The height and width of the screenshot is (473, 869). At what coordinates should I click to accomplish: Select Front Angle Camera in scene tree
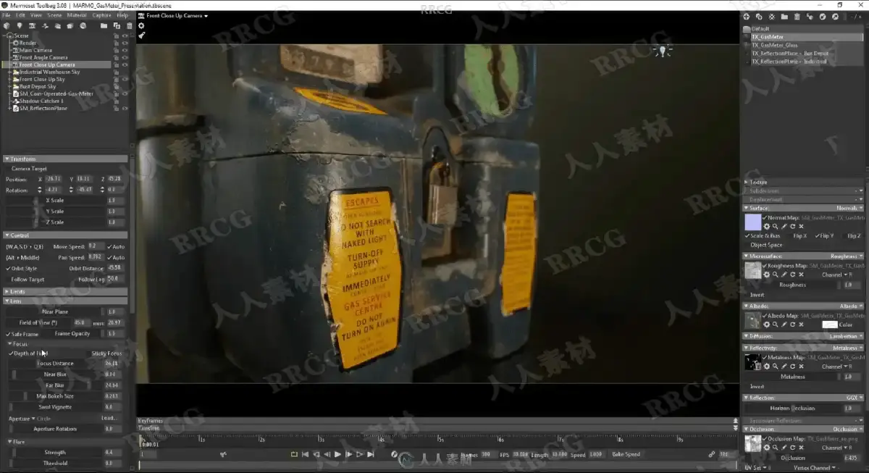[43, 57]
